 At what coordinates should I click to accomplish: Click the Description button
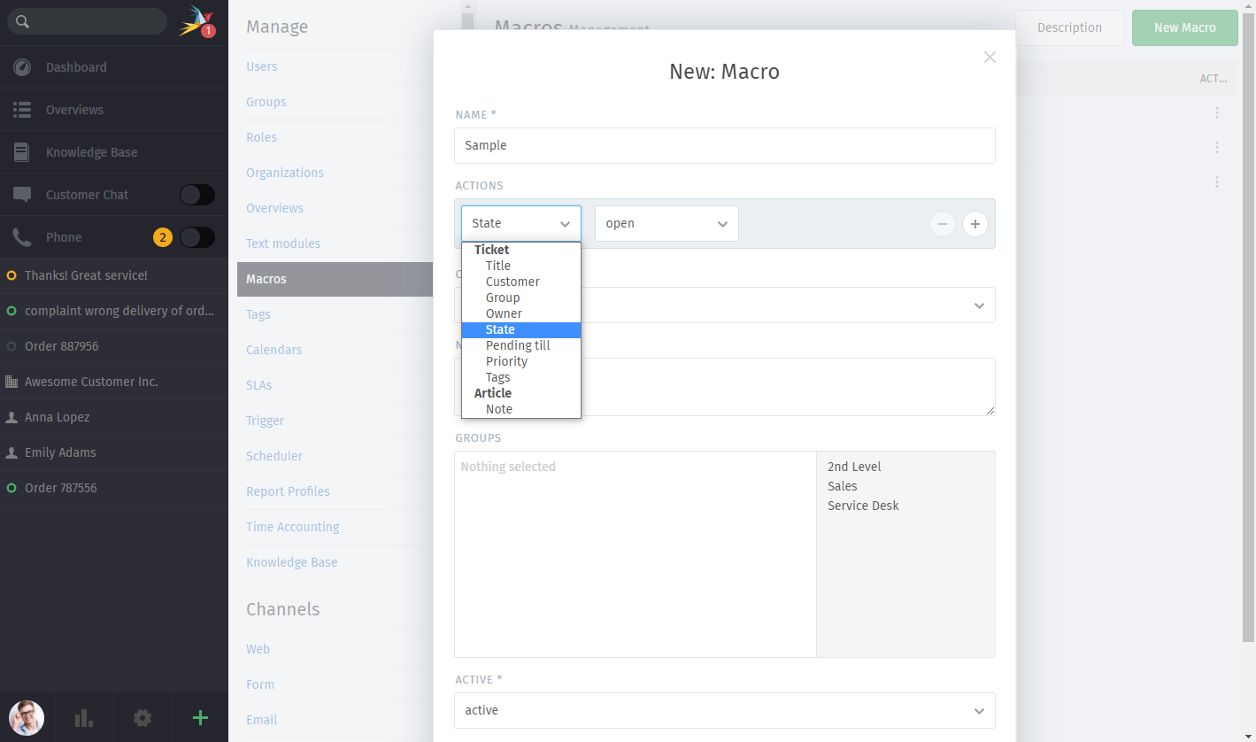pyautogui.click(x=1069, y=27)
